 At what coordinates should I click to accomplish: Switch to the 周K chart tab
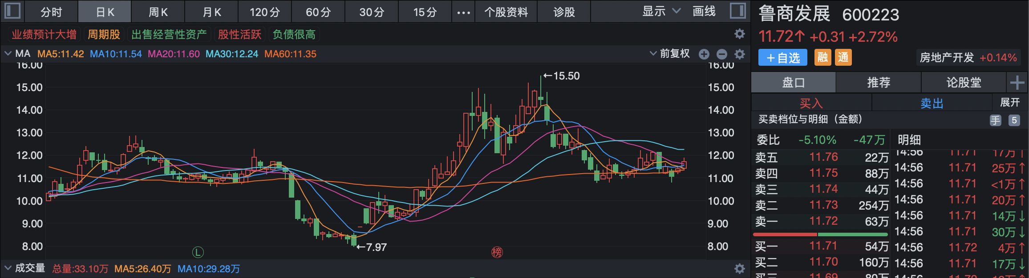pos(158,12)
